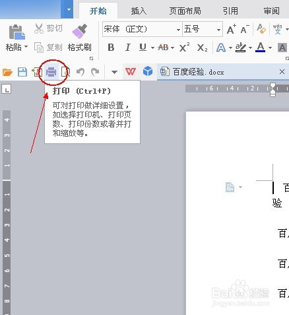The height and width of the screenshot is (315, 289).
Task: Open the 引用 ribbon tab
Action: pyautogui.click(x=230, y=11)
